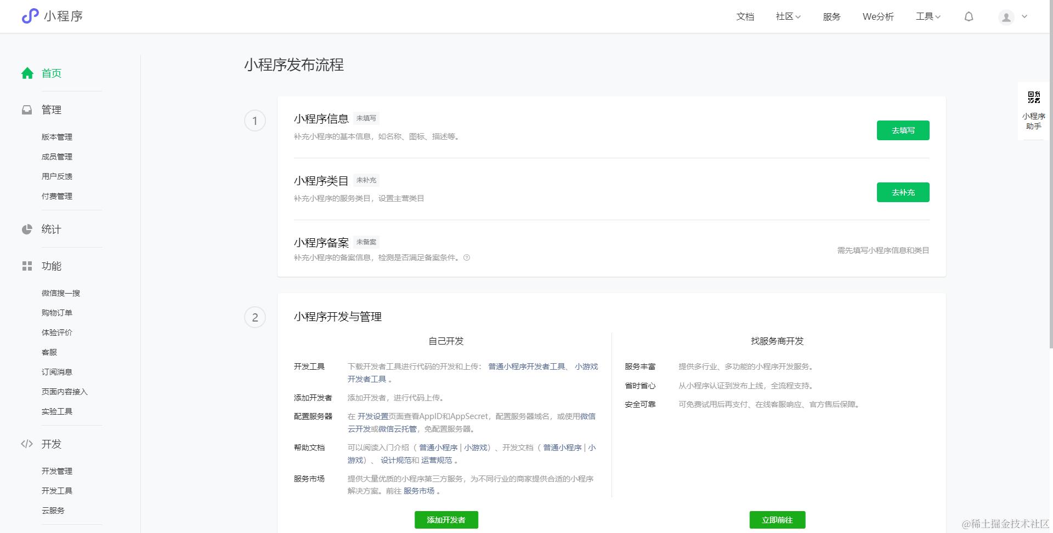This screenshot has height=533, width=1053.
Task: Select 首页 in the sidebar
Action: click(52, 73)
